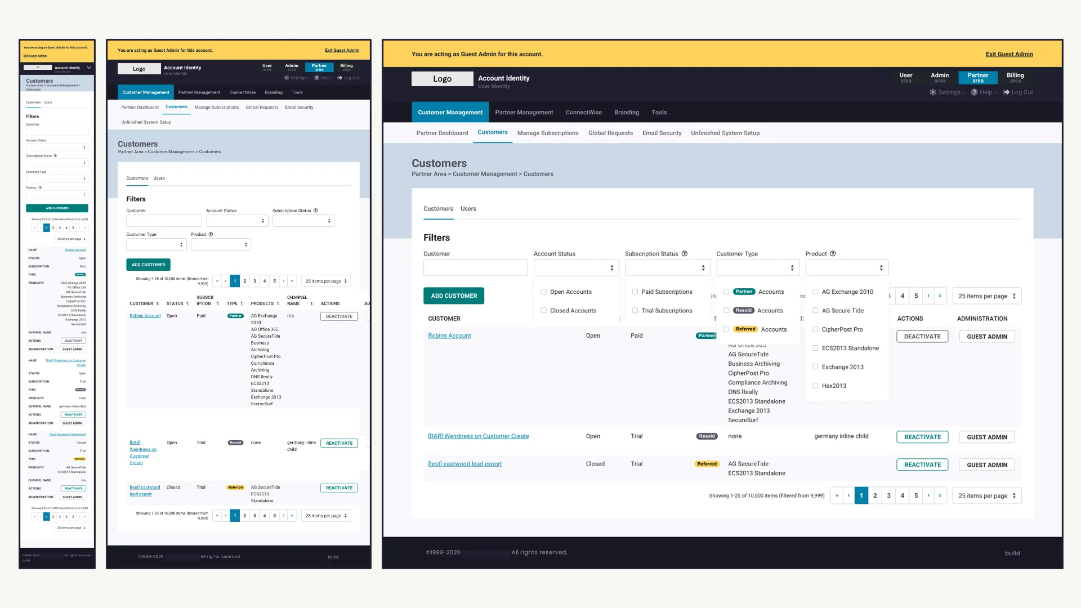Sort by CHANNEL NAME column in tablet table
This screenshot has width=1081, height=608.
(312, 304)
